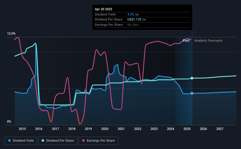This screenshot has height=149, width=241.
Task: Toggle the Dividend Yield legend button
Action: click(21, 141)
